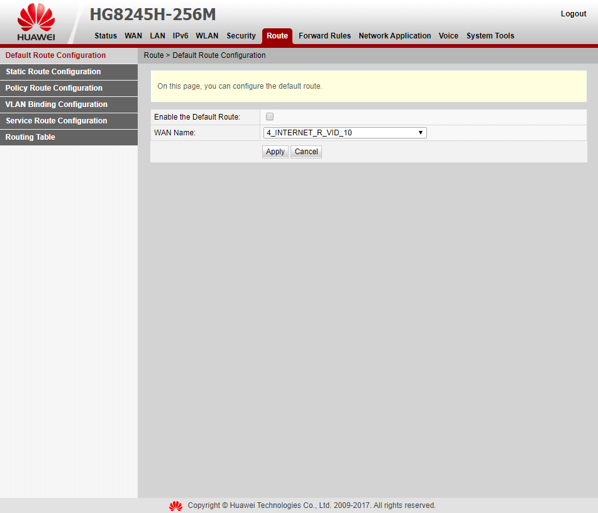The width and height of the screenshot is (598, 513).
Task: Open the Status page
Action: [x=105, y=36]
